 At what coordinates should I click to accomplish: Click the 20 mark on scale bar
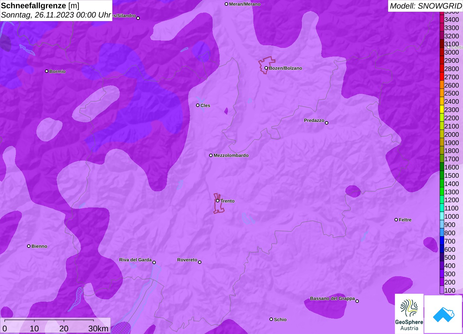(64, 328)
